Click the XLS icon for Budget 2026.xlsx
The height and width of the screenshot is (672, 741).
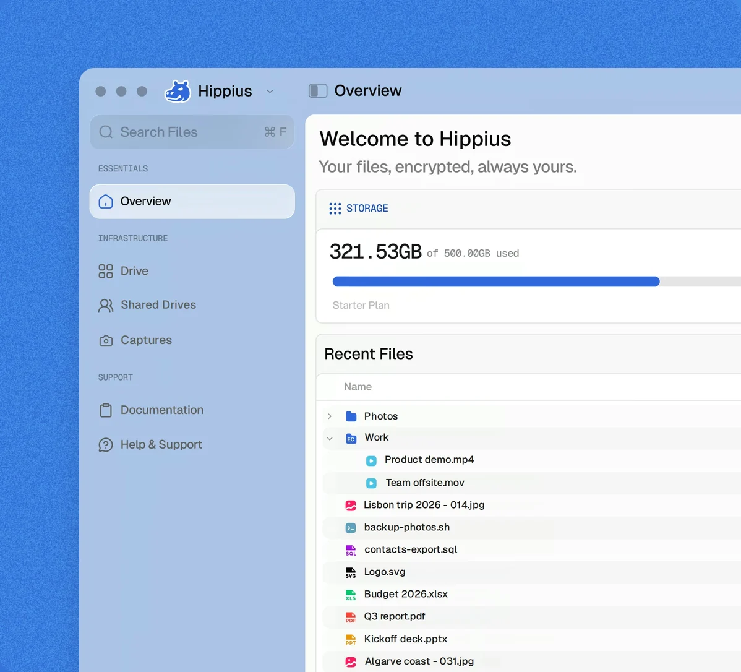point(351,595)
